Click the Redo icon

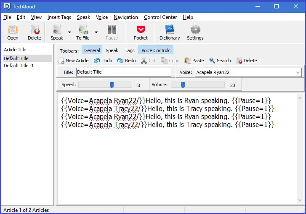(x=120, y=61)
